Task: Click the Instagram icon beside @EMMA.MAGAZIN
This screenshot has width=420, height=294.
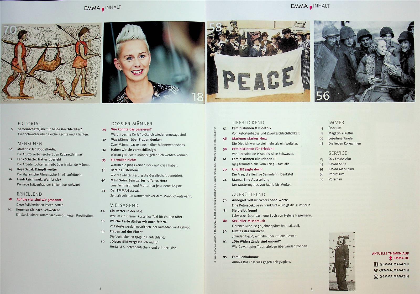Action: 376,276
